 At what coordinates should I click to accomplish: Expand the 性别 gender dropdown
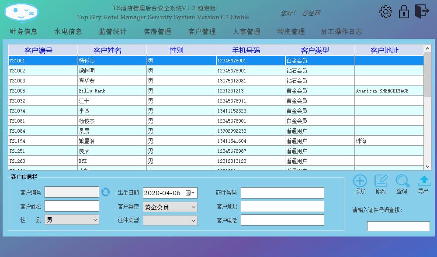95,220
